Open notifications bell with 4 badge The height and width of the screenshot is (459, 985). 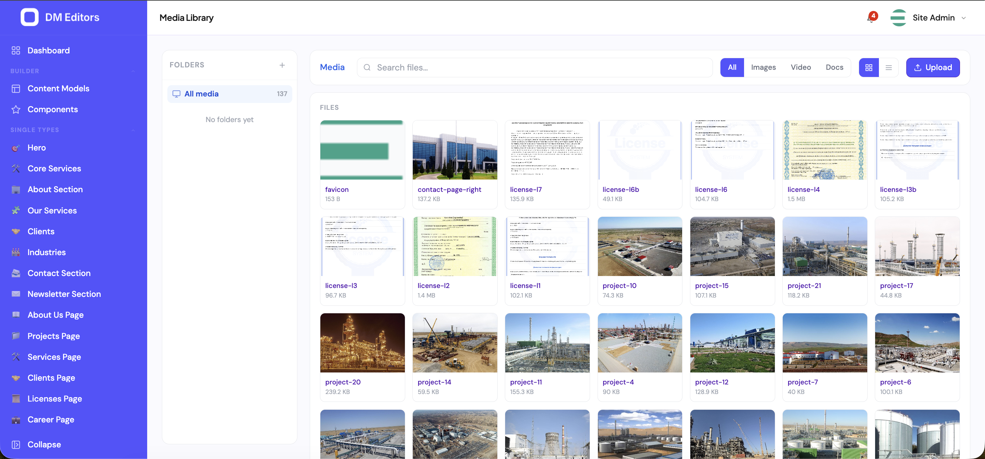click(872, 17)
